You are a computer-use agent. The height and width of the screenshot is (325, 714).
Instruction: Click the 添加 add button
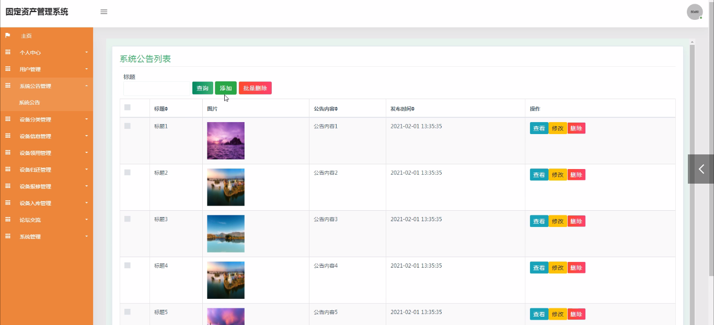pos(226,88)
